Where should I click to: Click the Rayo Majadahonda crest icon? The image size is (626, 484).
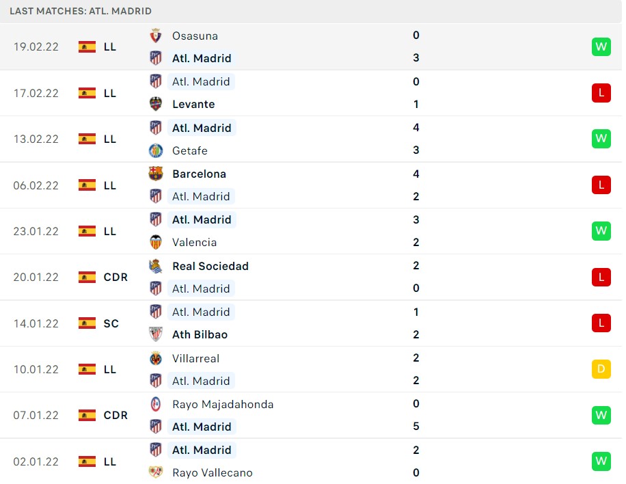click(x=155, y=404)
